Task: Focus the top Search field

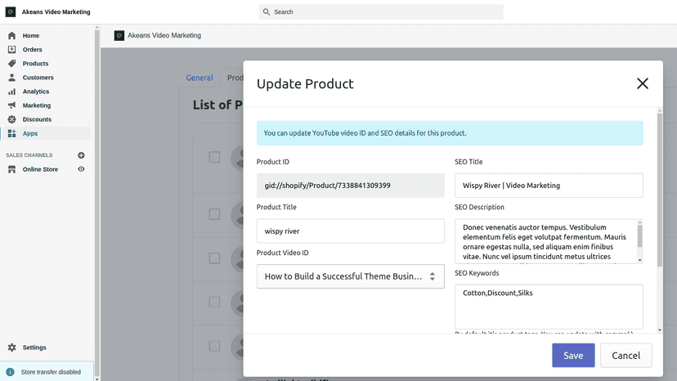Action: click(381, 11)
